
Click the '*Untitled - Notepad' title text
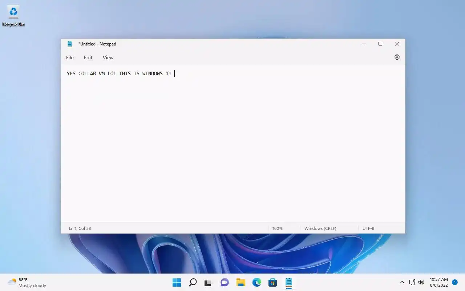[97, 44]
